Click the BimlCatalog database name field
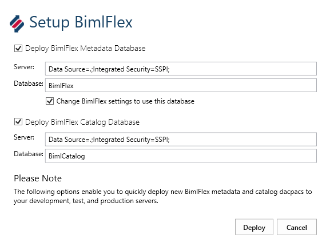This screenshot has height=250, width=322. [x=181, y=156]
